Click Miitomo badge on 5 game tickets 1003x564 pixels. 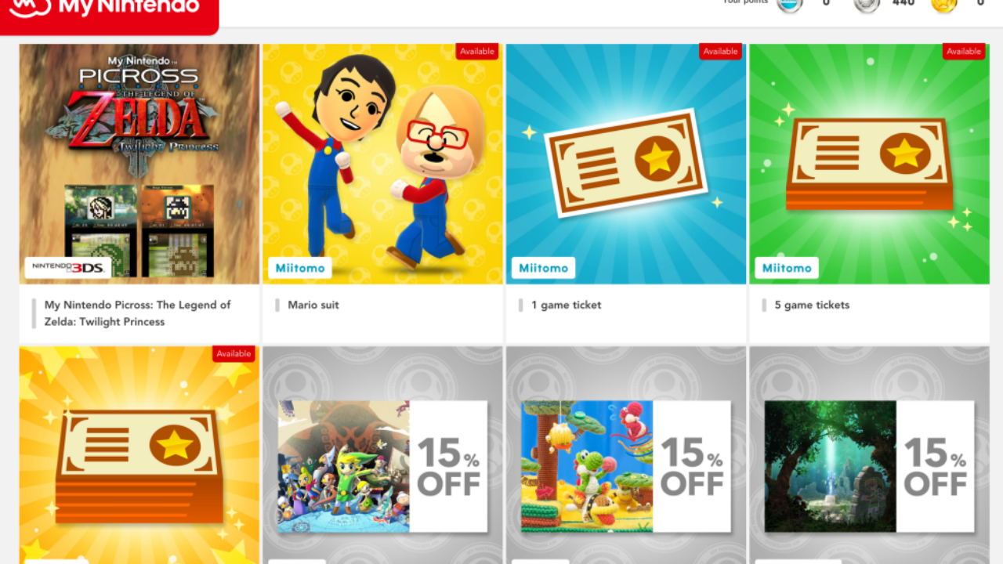pos(787,268)
